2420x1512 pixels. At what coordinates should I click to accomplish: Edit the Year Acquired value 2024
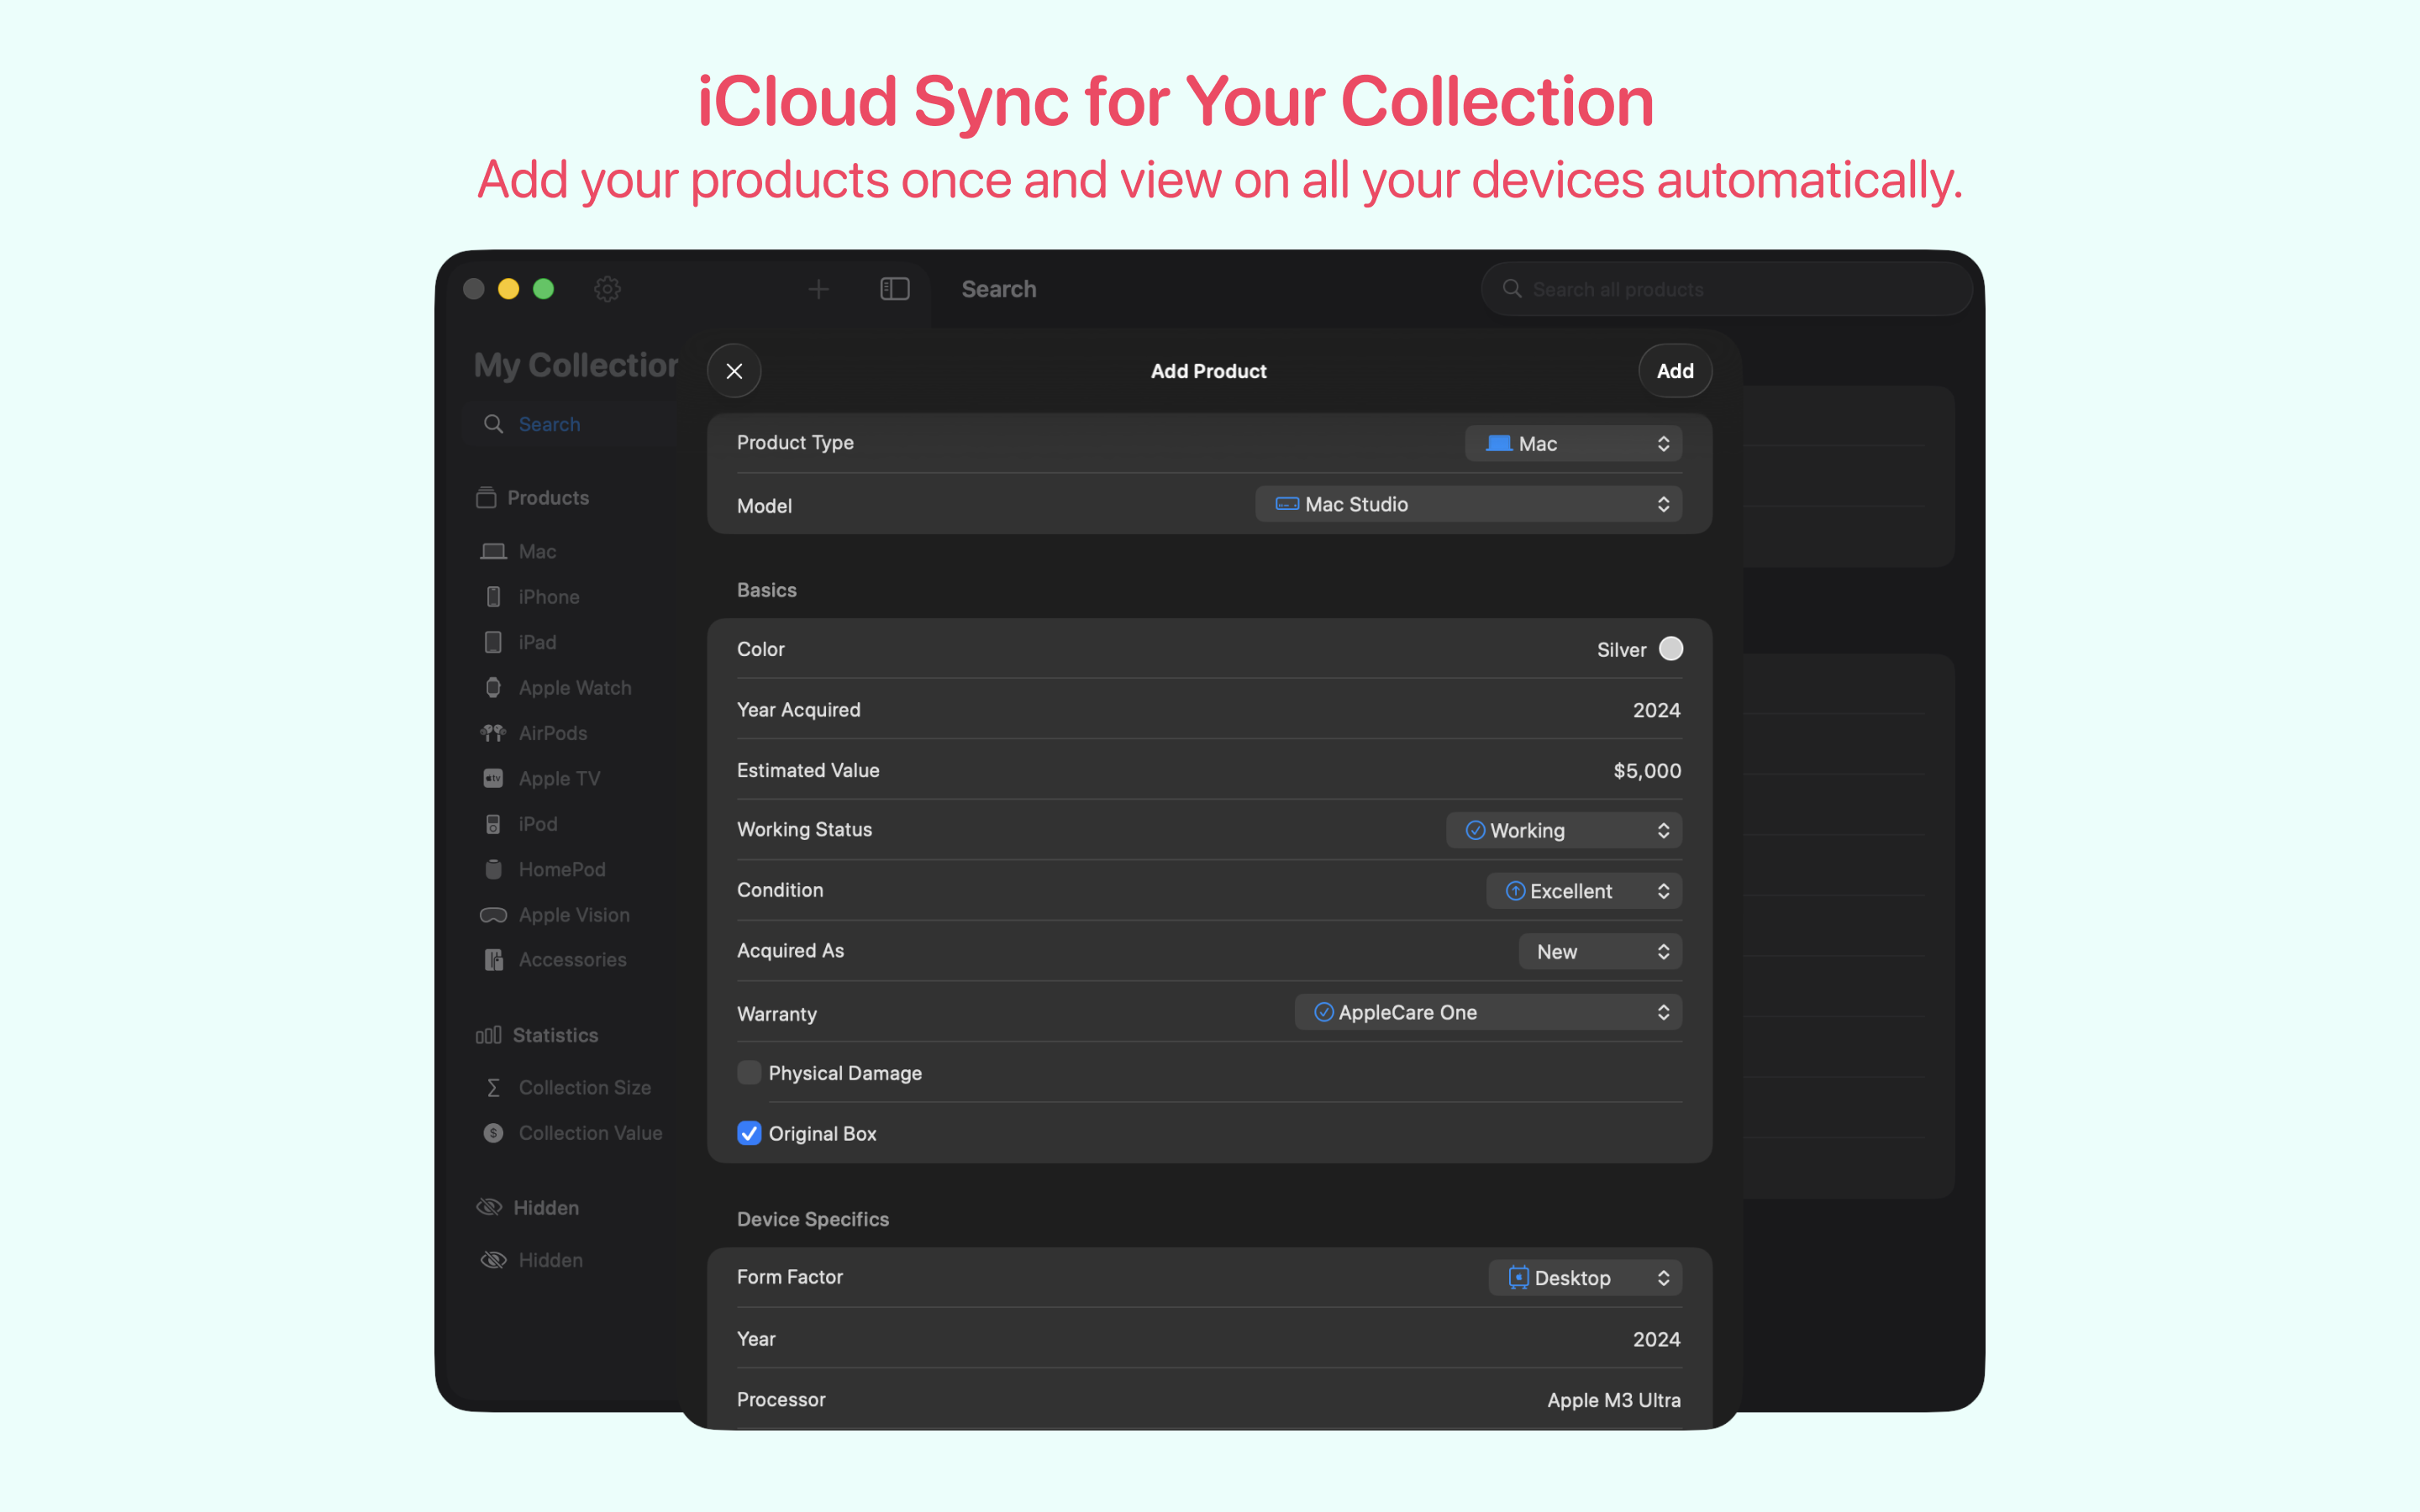[x=1656, y=710]
